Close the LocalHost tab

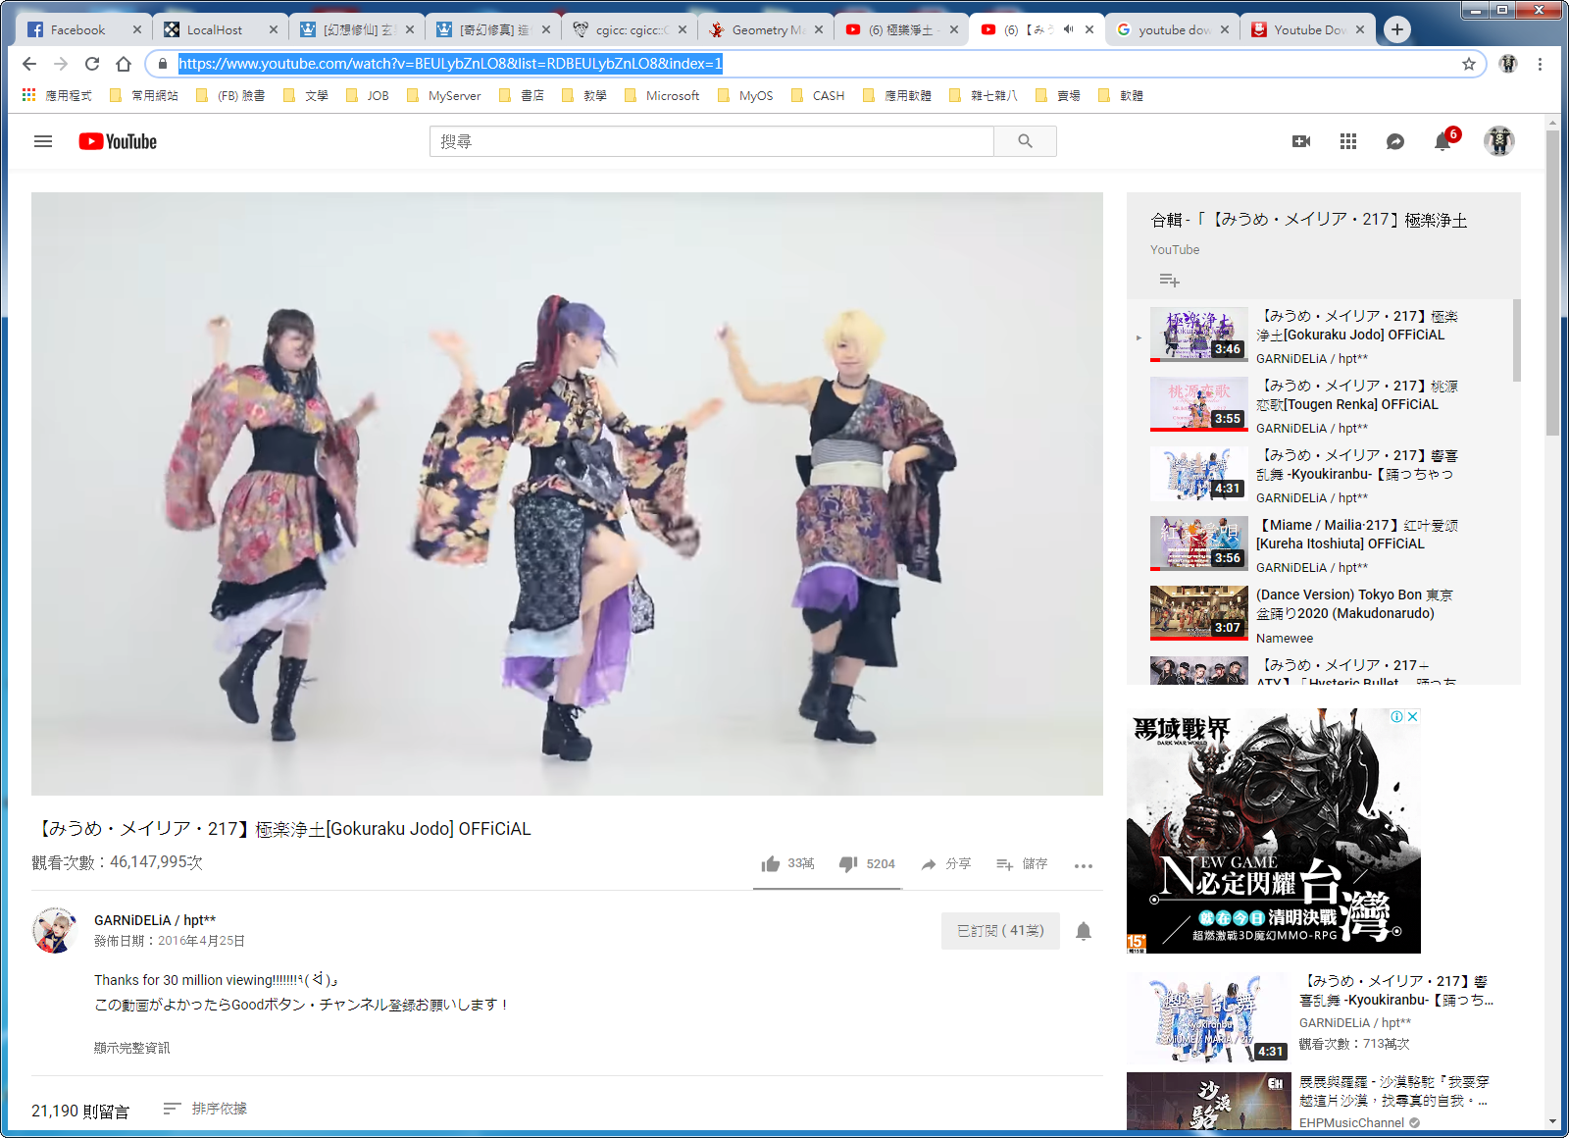274,29
